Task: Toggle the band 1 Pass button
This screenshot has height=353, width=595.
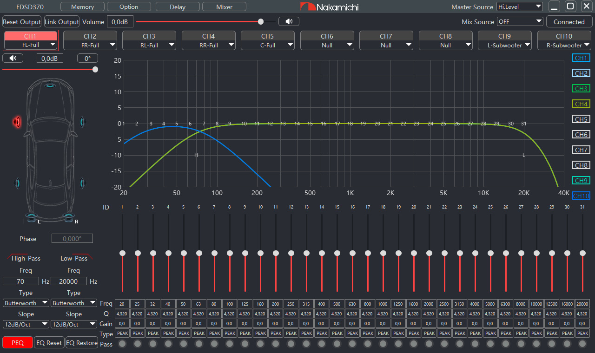Action: pyautogui.click(x=122, y=344)
